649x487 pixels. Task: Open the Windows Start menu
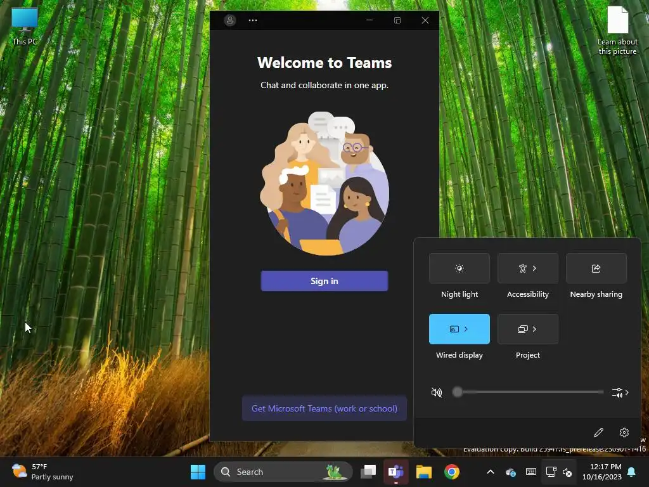click(x=198, y=472)
